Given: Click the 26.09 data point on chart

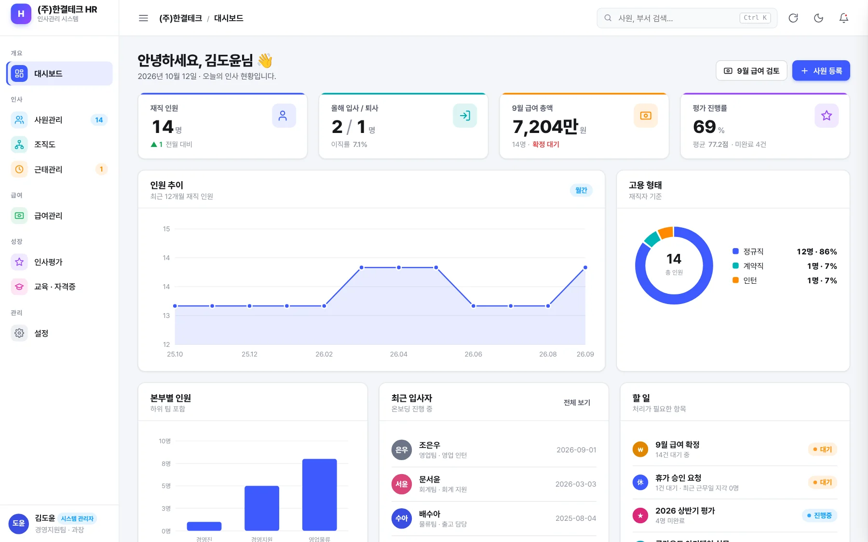Looking at the screenshot, I should [585, 267].
